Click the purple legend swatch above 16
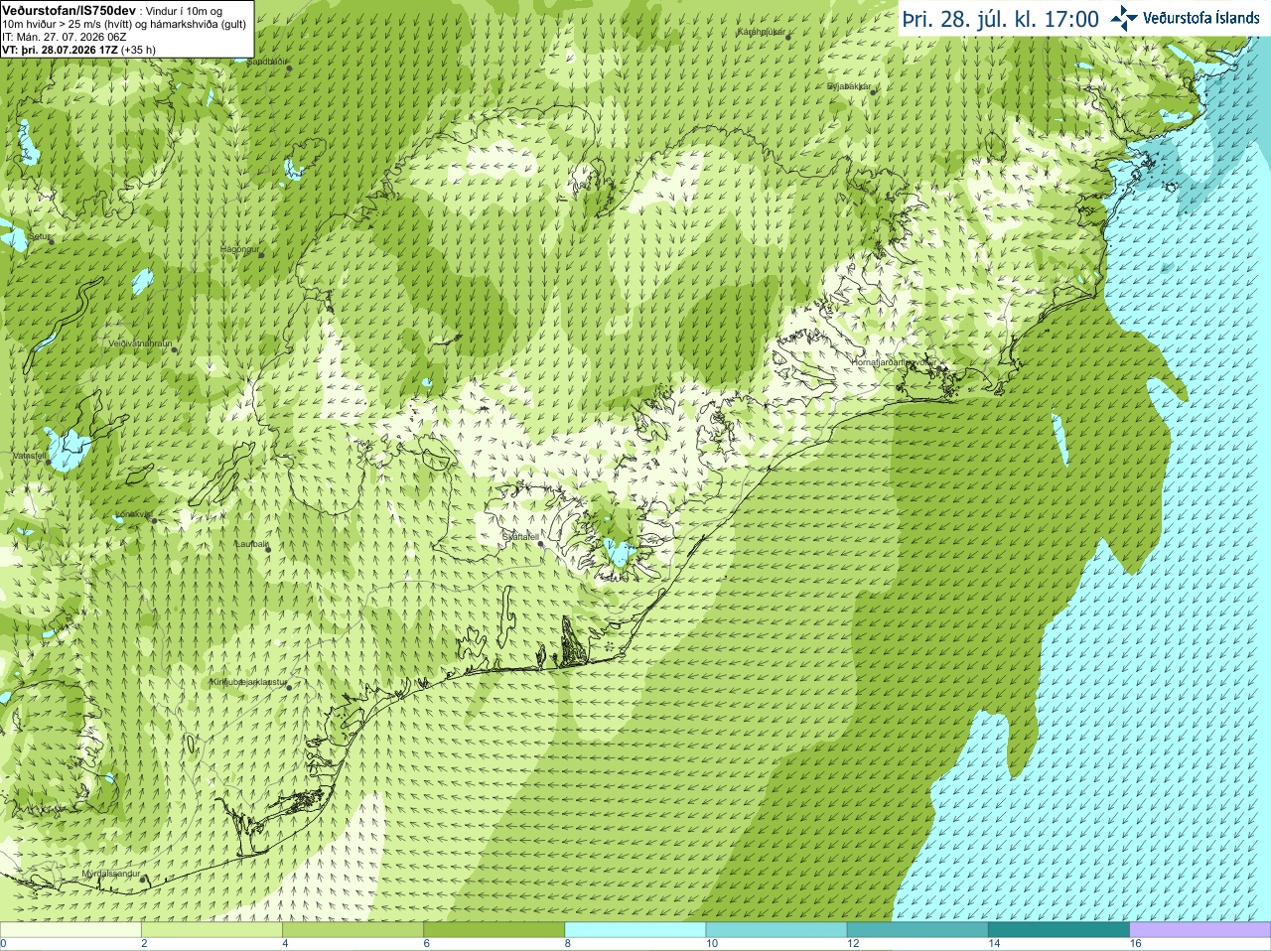Viewport: 1271px width, 951px height. click(x=1200, y=930)
